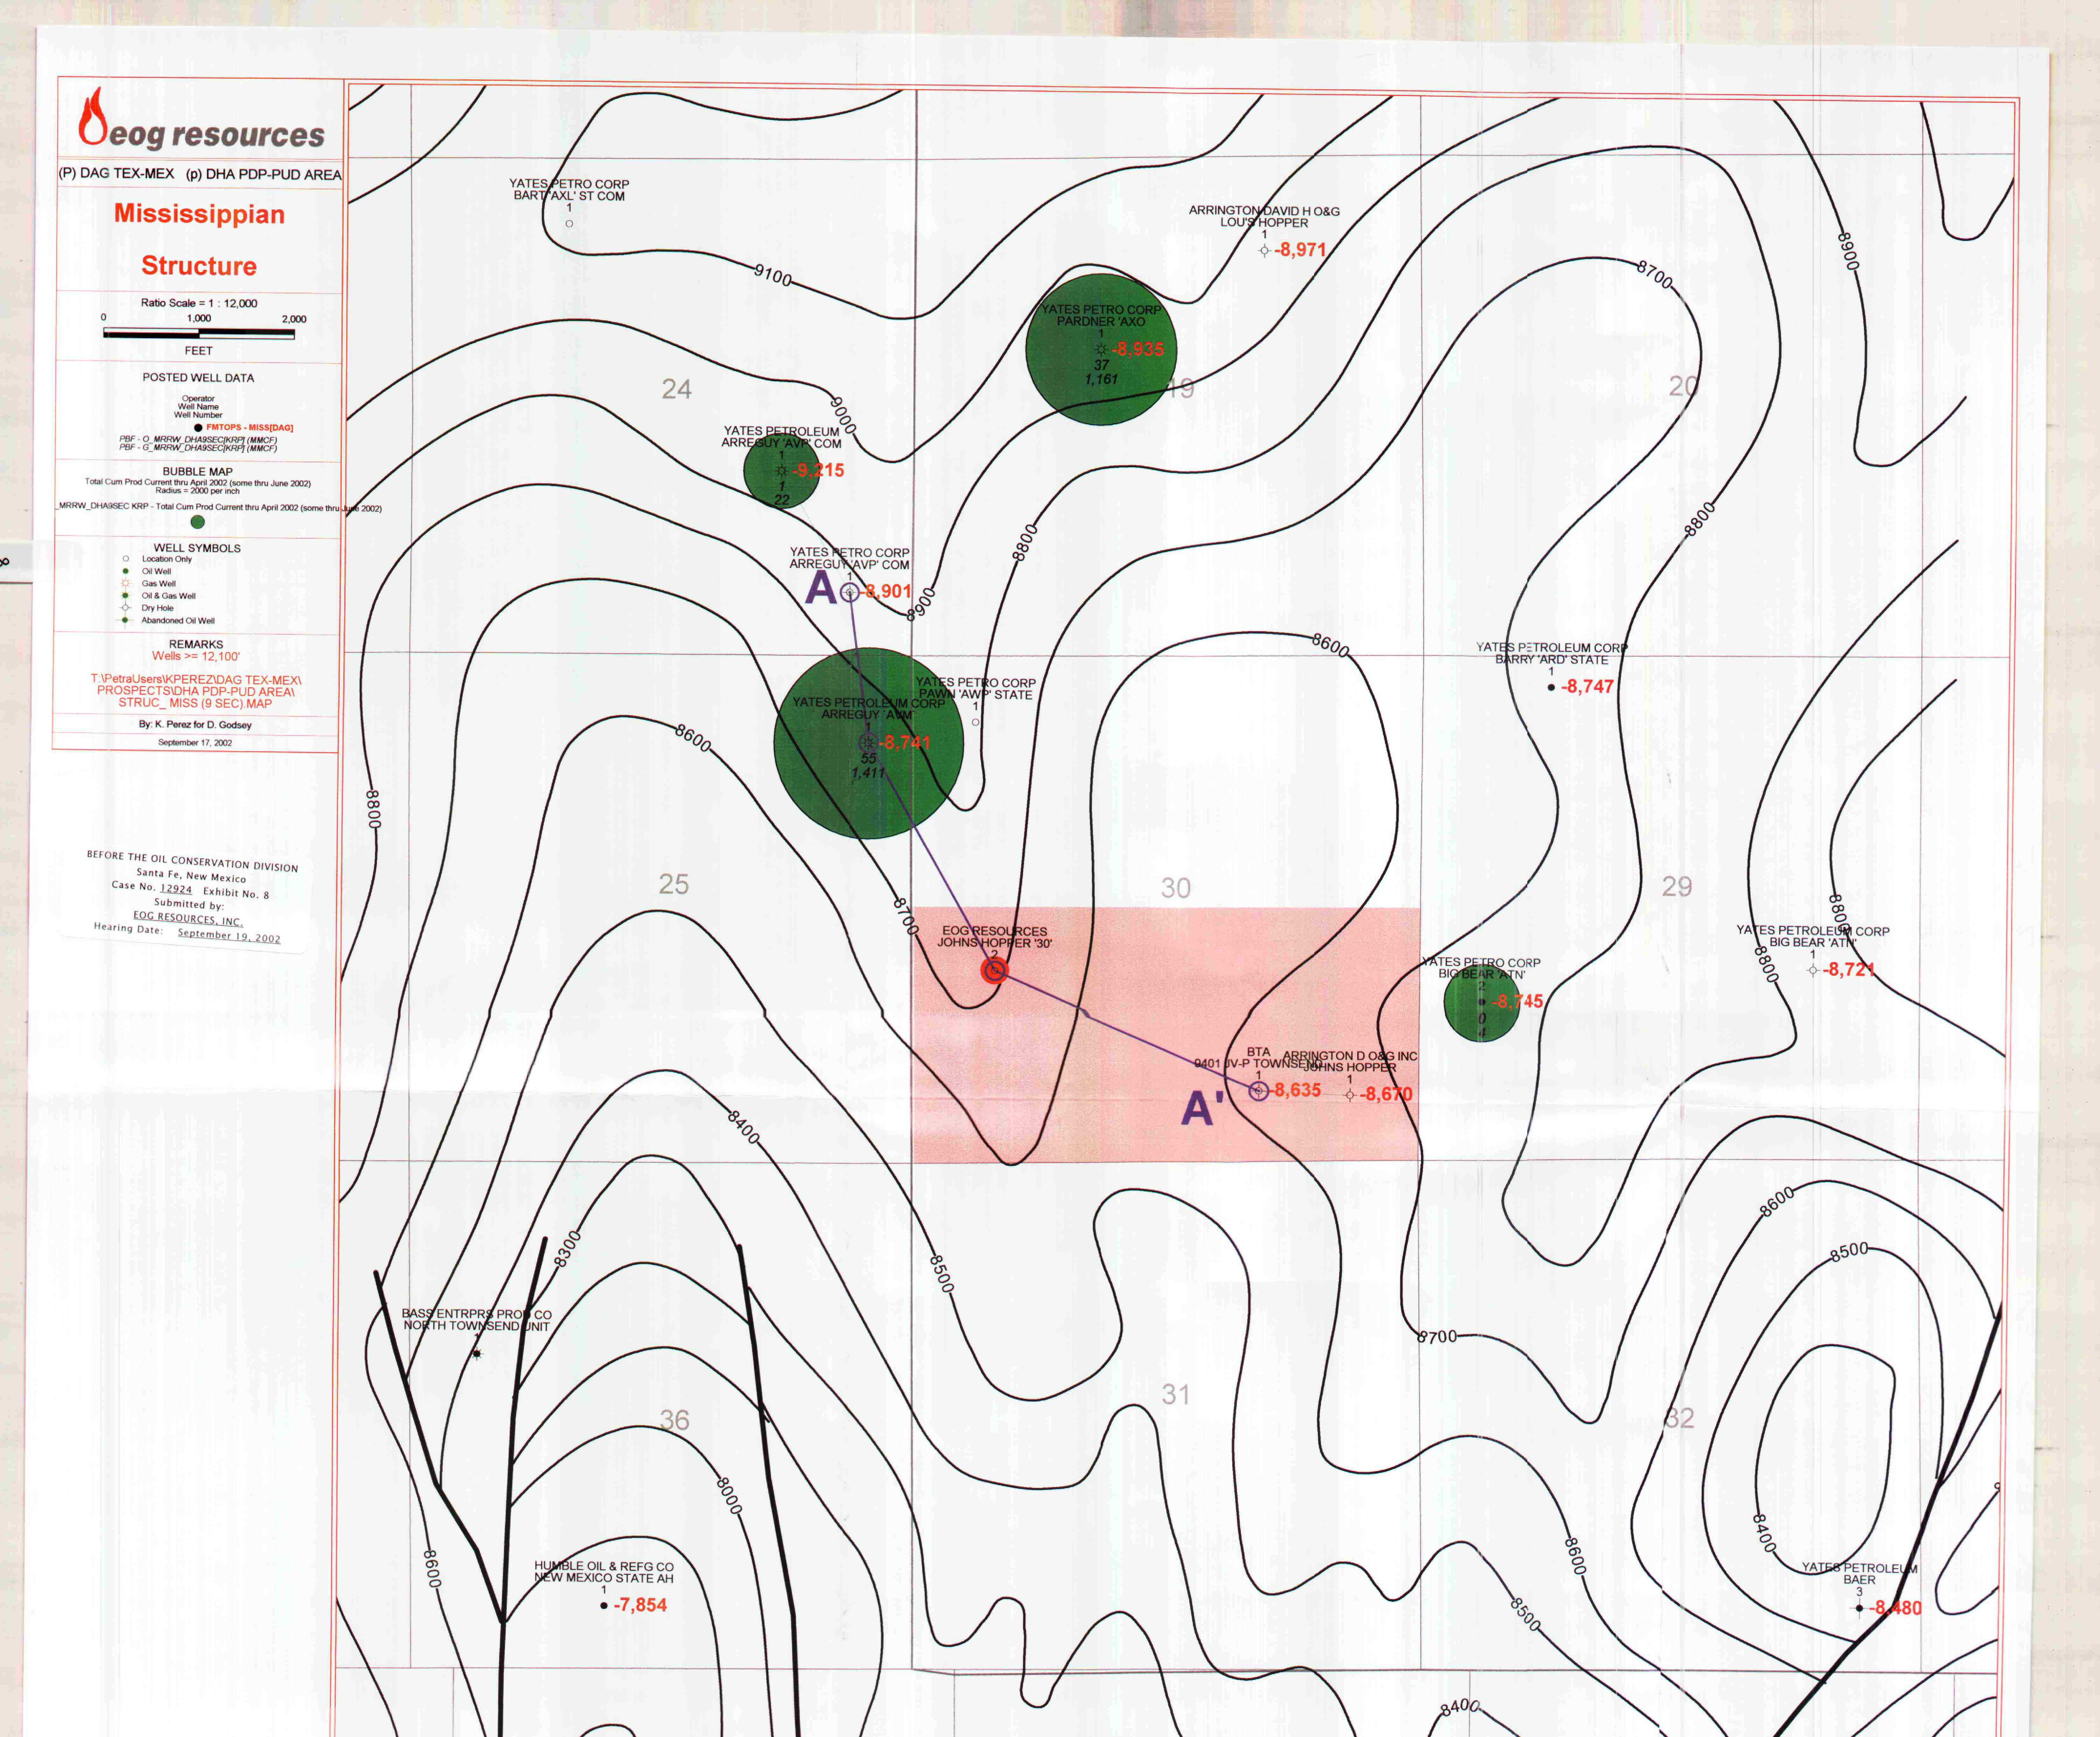2100x1737 pixels.
Task: Click the red FMTOPS - MISS[DAG] legend label
Action: pyautogui.click(x=250, y=428)
